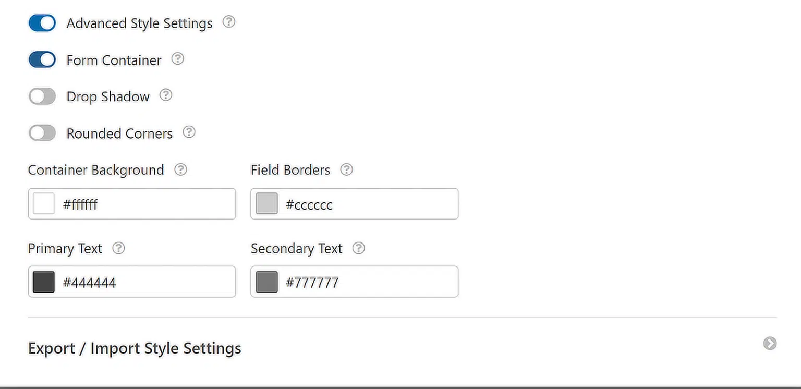Click the Field Borders help icon

point(347,169)
